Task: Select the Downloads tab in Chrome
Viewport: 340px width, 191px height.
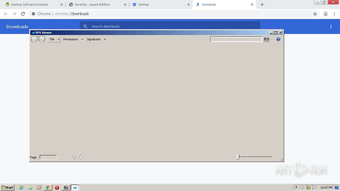Action: [224, 5]
